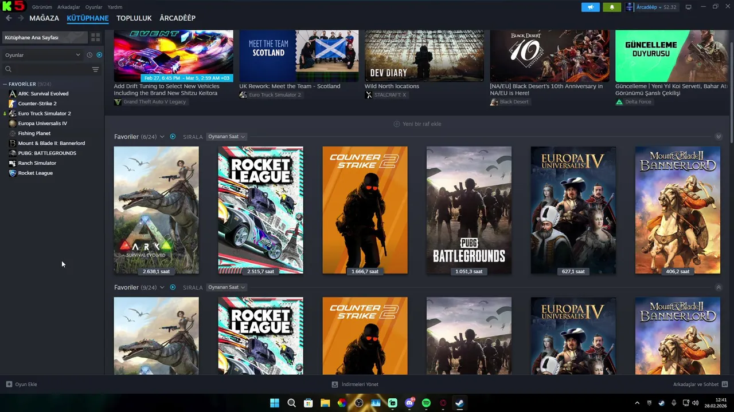This screenshot has width=734, height=412.
Task: Open Big Picture mode monitor icon
Action: [689, 7]
